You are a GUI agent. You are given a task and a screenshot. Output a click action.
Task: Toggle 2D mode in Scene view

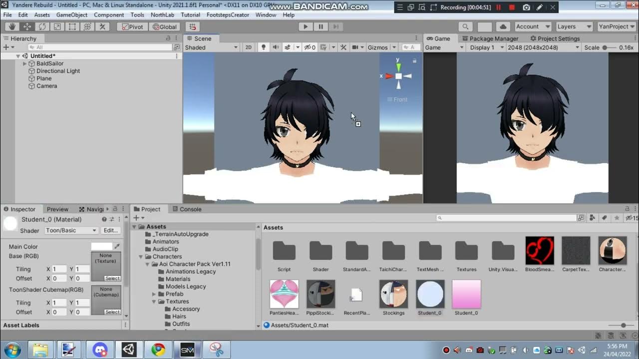pos(249,47)
